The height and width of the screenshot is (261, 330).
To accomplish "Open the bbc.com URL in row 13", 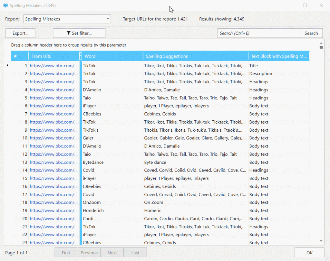I will (x=54, y=163).
